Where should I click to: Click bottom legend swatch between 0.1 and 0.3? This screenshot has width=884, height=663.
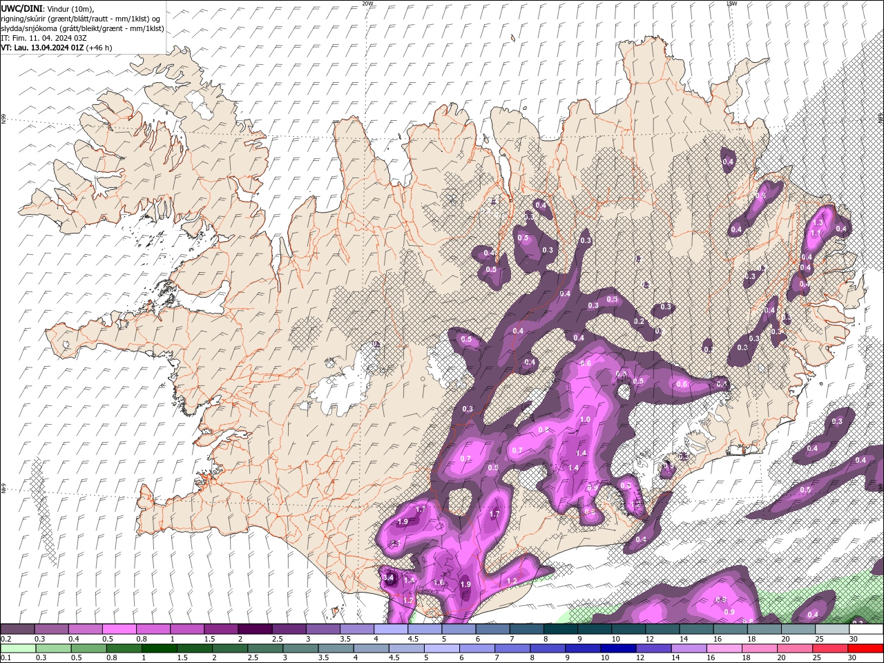coord(18,648)
